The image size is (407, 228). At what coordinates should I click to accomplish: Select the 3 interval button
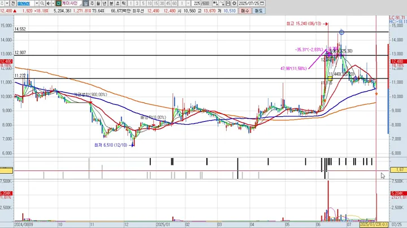[137, 3]
